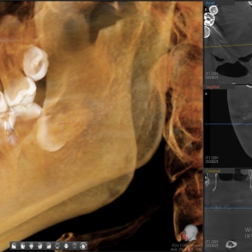
Task: Click the 'A' orientation marker in Sagittal view
Action: point(206,94)
